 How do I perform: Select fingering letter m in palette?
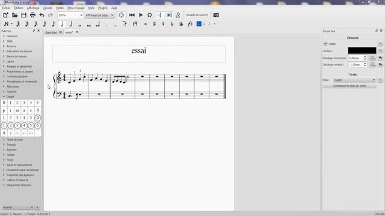pos(17,110)
